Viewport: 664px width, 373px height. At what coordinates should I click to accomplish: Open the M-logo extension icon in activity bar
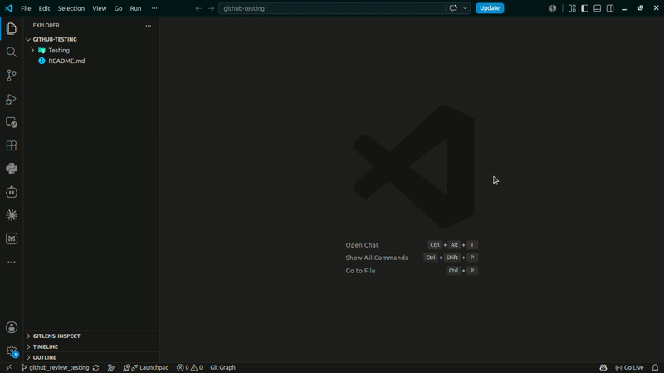click(12, 238)
